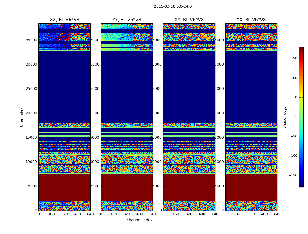308x234 pixels.
Task: Click the "channel index" x-axis label
Action: pos(139,220)
